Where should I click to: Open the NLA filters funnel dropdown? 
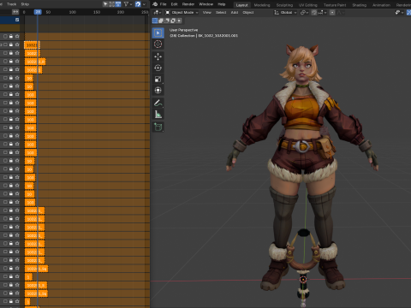tap(128, 4)
